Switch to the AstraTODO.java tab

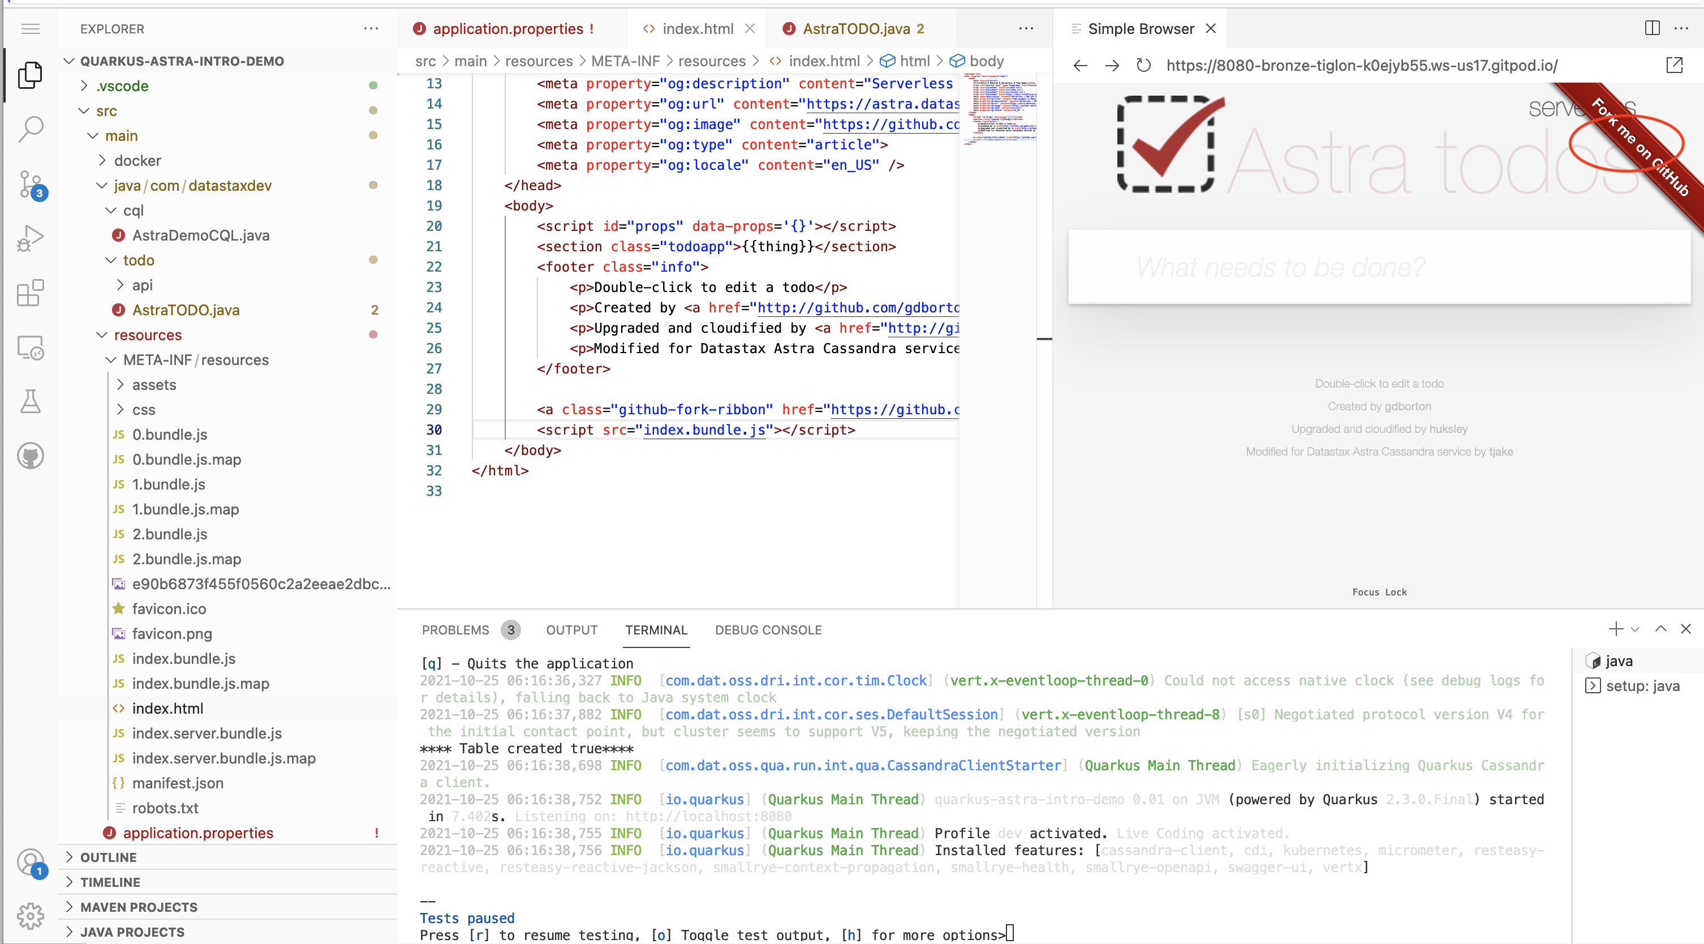[855, 28]
